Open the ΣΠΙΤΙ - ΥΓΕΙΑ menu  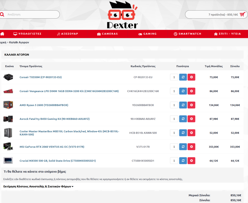click(x=227, y=34)
